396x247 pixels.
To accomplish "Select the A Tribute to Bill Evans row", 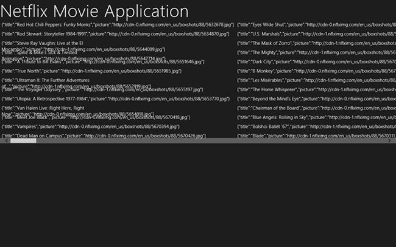I will [103, 62].
